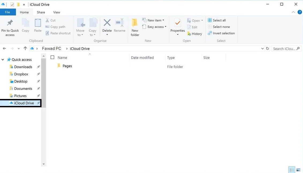This screenshot has height=173, width=303.
Task: Click the Properties checkmark icon
Action: click(178, 23)
